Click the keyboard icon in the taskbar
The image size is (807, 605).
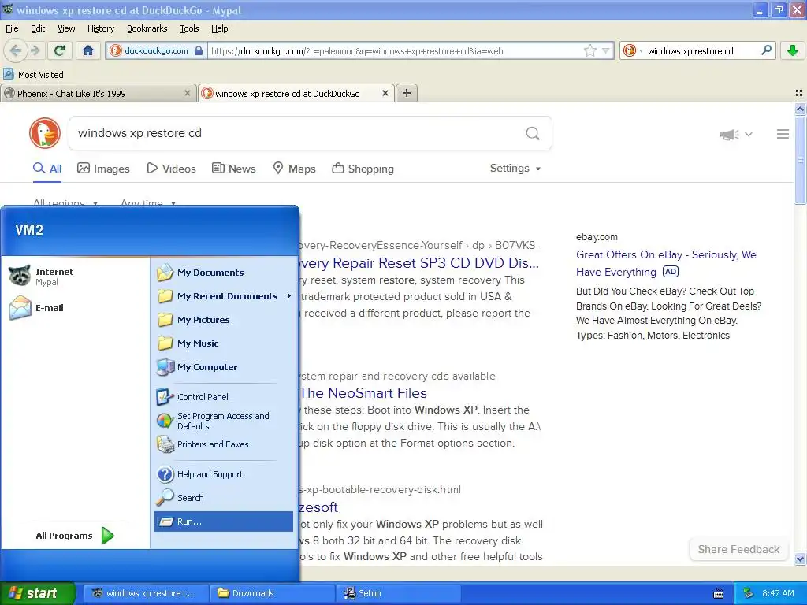(x=719, y=594)
